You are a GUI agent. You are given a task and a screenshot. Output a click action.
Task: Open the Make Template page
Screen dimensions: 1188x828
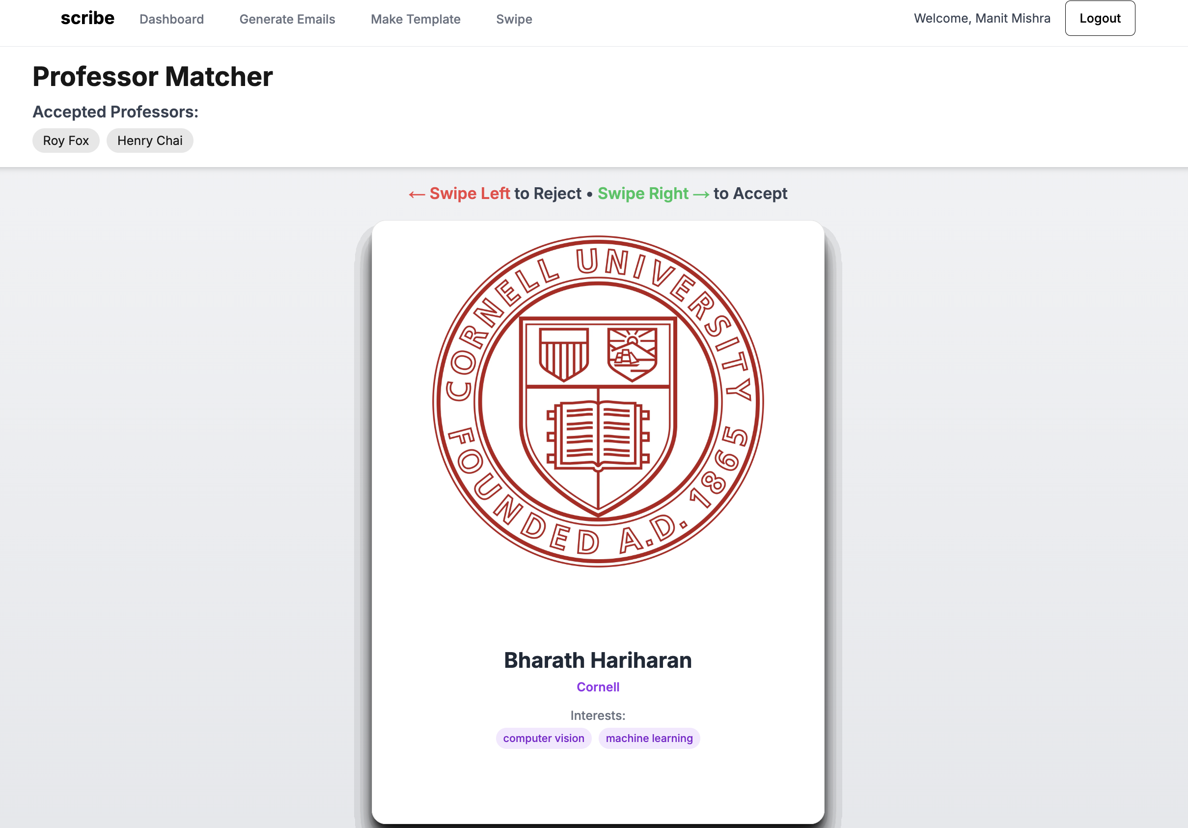(415, 19)
